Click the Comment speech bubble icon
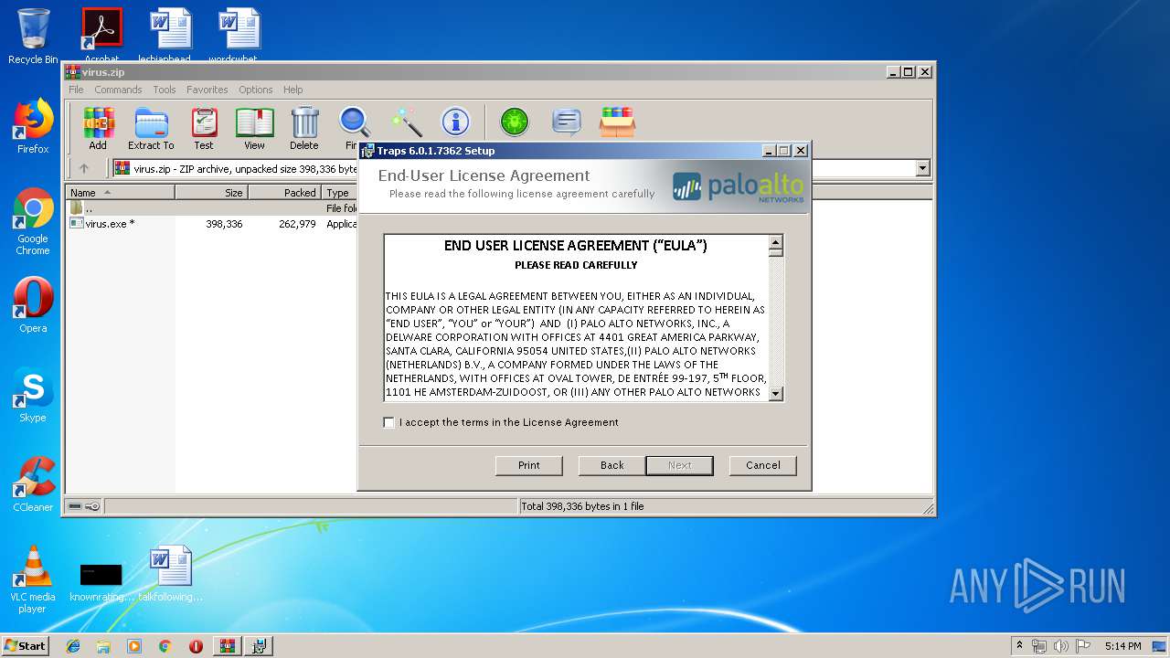1170x658 pixels. (x=567, y=122)
